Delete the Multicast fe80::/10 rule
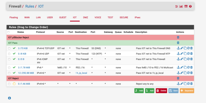The height and width of the screenshot is (103, 206). tap(191, 67)
